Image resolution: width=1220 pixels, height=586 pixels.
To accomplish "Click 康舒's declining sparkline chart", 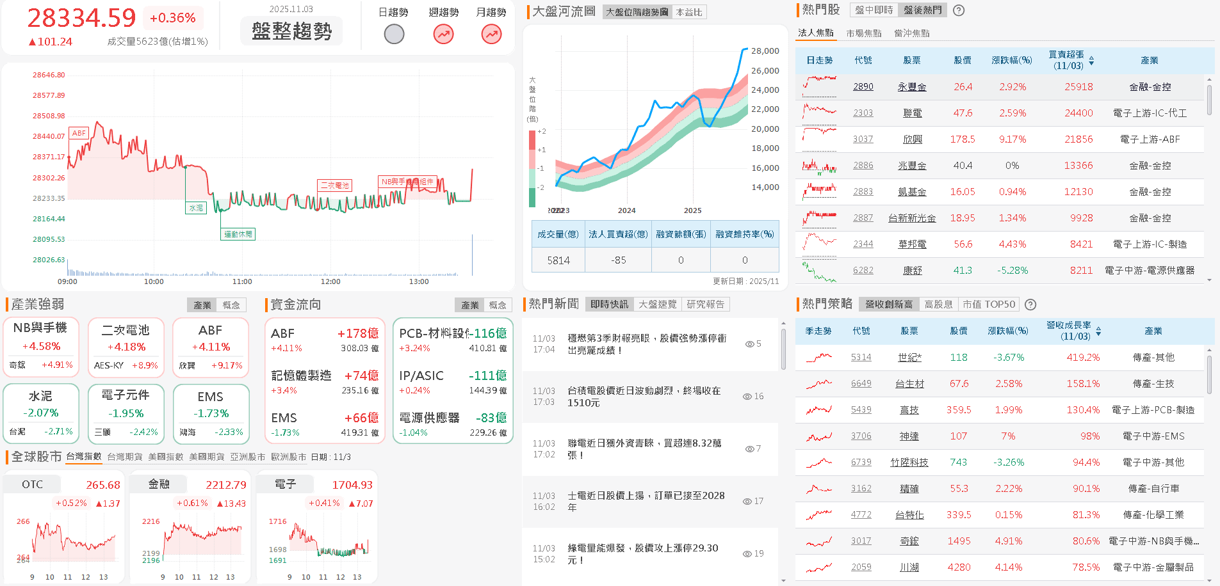I will click(818, 270).
